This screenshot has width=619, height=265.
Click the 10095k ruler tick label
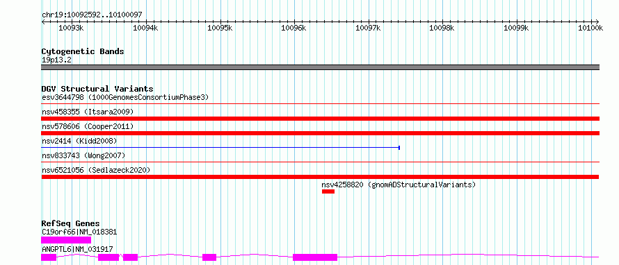click(220, 28)
